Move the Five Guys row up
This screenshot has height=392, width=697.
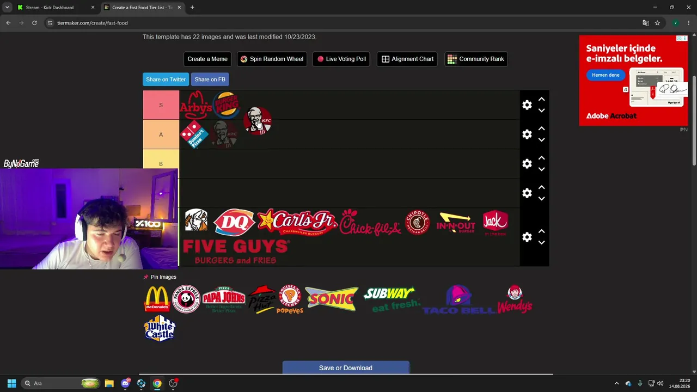pos(541,232)
